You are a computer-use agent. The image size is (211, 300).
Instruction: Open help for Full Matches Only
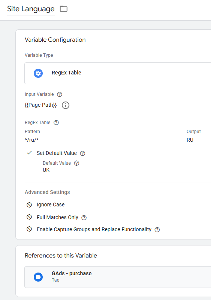click(84, 218)
